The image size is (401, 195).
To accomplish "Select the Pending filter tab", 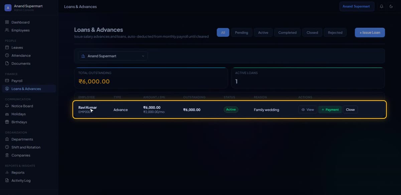I will click(241, 33).
